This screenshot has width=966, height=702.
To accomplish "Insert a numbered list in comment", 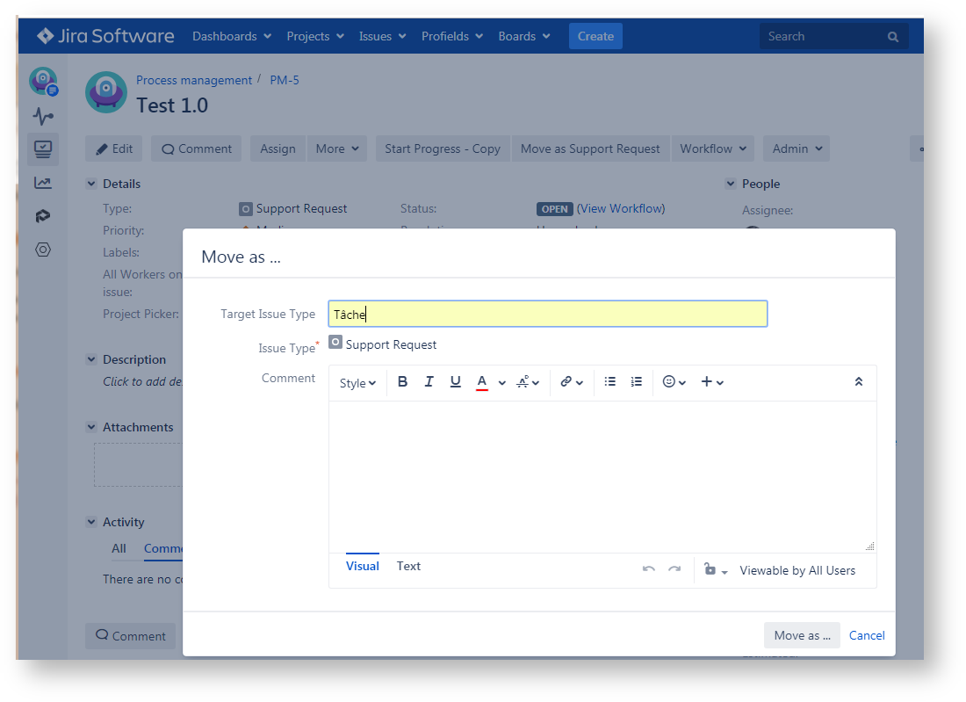I will coord(637,382).
